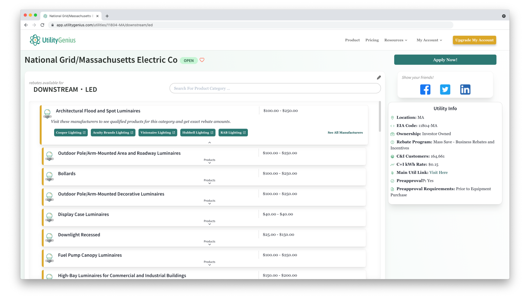The width and height of the screenshot is (530, 298).
Task: Click the C&I Customers 164,661 entry
Action: pyautogui.click(x=420, y=156)
